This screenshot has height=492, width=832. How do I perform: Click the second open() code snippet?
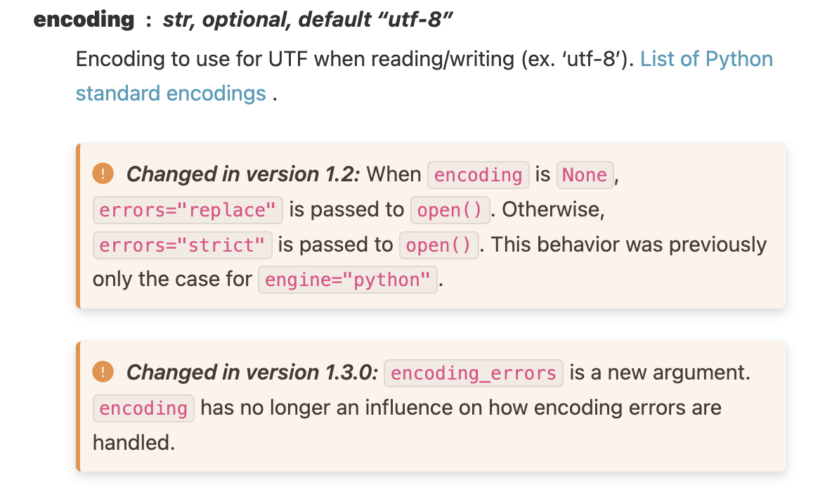438,245
